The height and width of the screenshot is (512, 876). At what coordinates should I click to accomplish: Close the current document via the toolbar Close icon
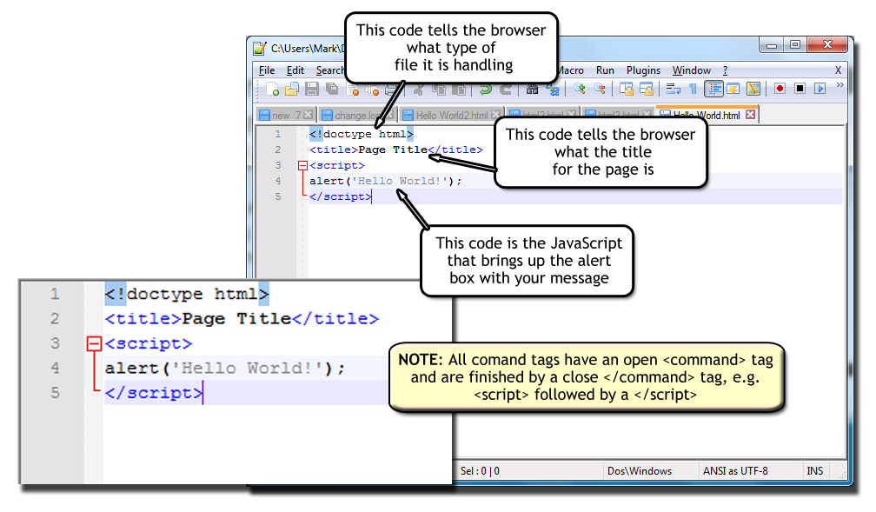pos(353,89)
